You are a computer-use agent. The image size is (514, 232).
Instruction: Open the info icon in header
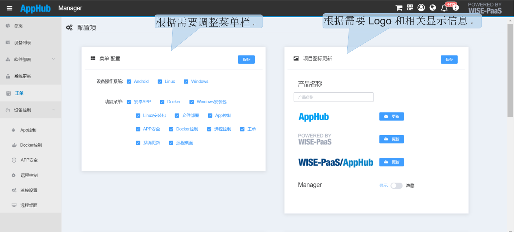456,7
